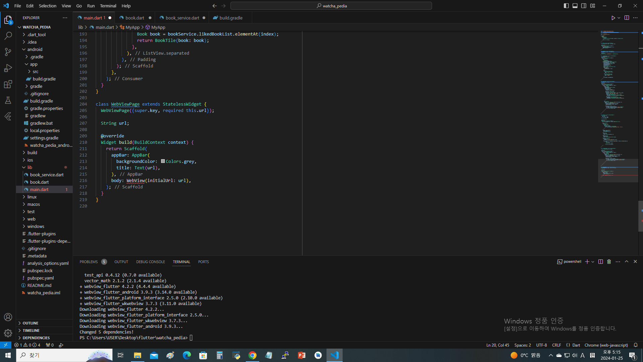Open remote window indicator in status bar
The width and height of the screenshot is (643, 362).
[6, 345]
